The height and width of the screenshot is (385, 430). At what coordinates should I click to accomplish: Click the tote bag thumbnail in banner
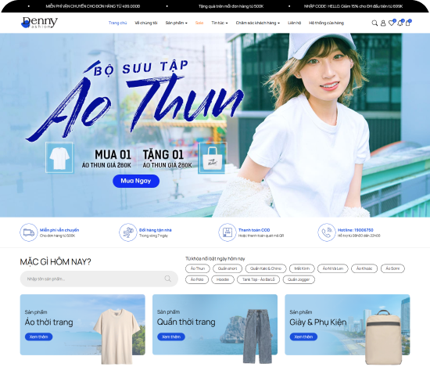coord(213,158)
